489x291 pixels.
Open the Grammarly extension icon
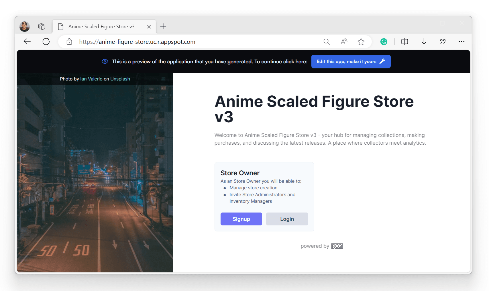tap(384, 42)
